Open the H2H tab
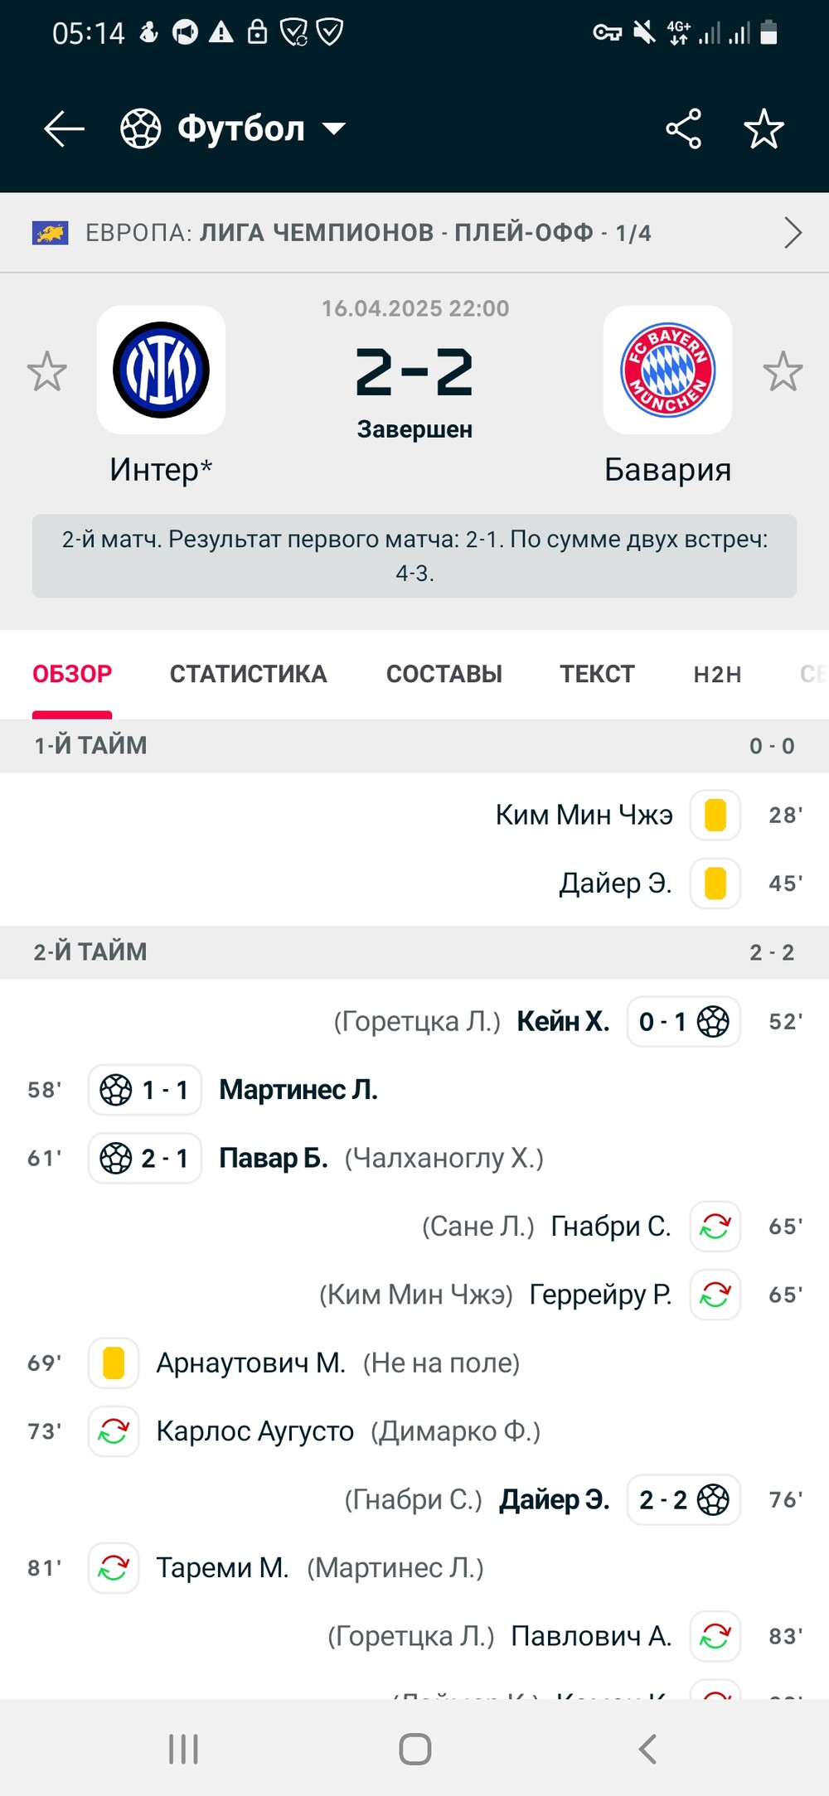 [x=717, y=674]
